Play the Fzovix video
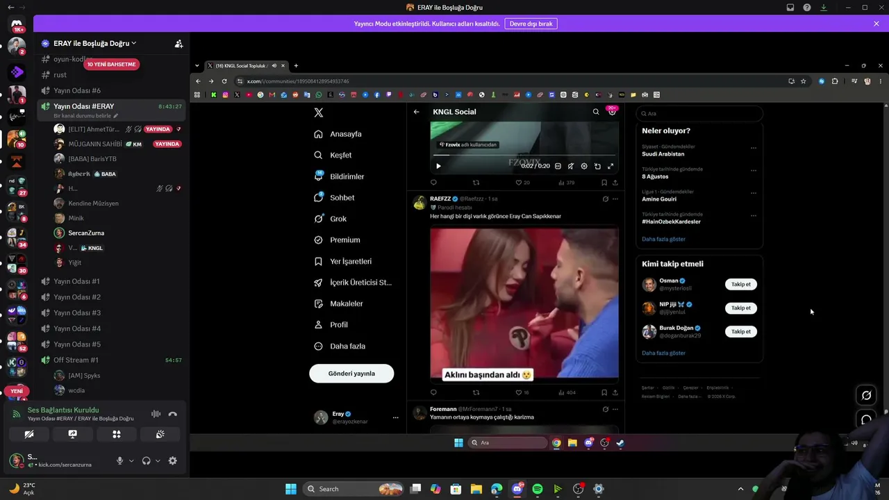The height and width of the screenshot is (500, 889). tap(438, 166)
